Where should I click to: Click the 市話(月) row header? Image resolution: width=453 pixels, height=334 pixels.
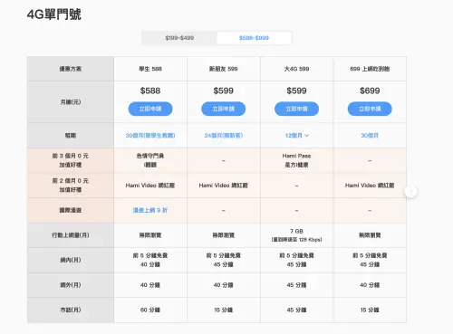point(71,310)
